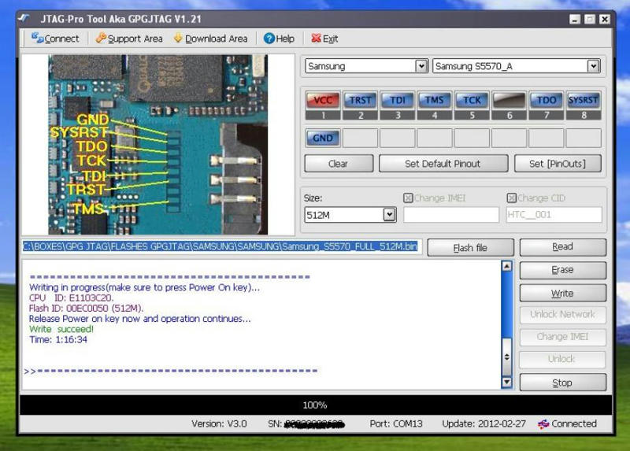Click the GND pin icon

(323, 138)
